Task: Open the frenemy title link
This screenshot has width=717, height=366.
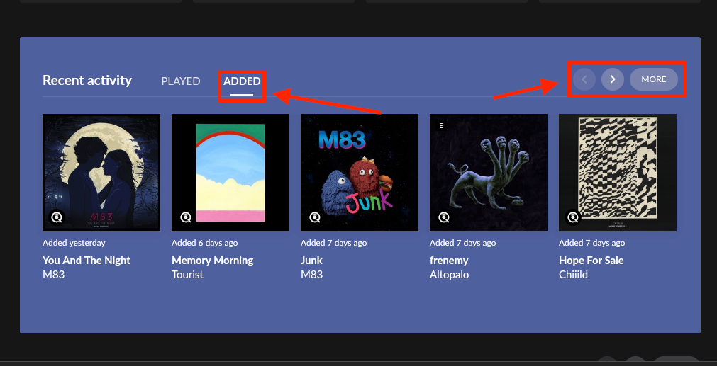Action: (x=449, y=261)
